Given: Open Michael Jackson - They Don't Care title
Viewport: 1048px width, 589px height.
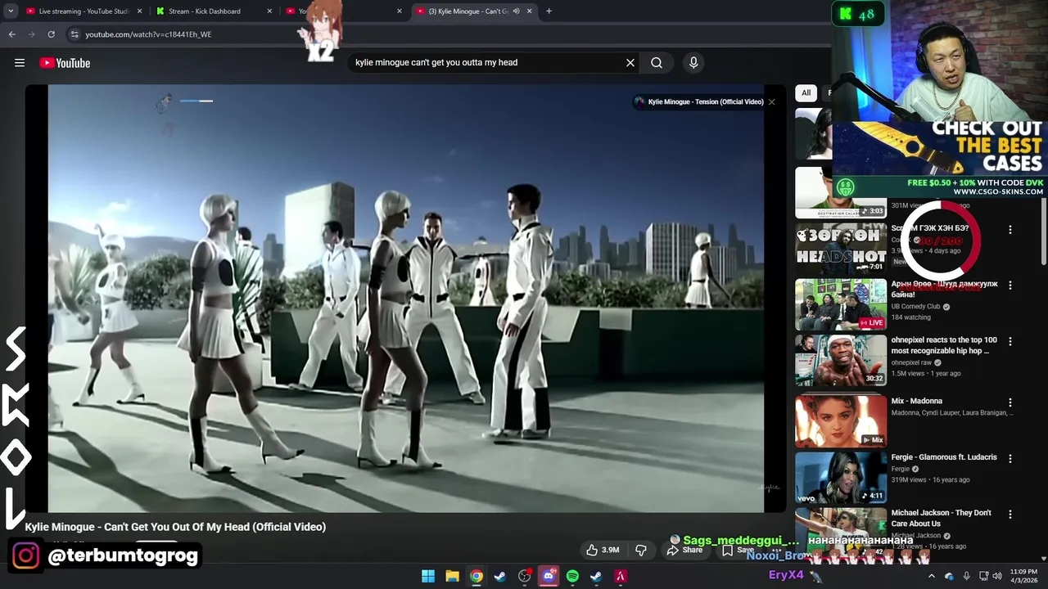Looking at the screenshot, I should click(942, 518).
